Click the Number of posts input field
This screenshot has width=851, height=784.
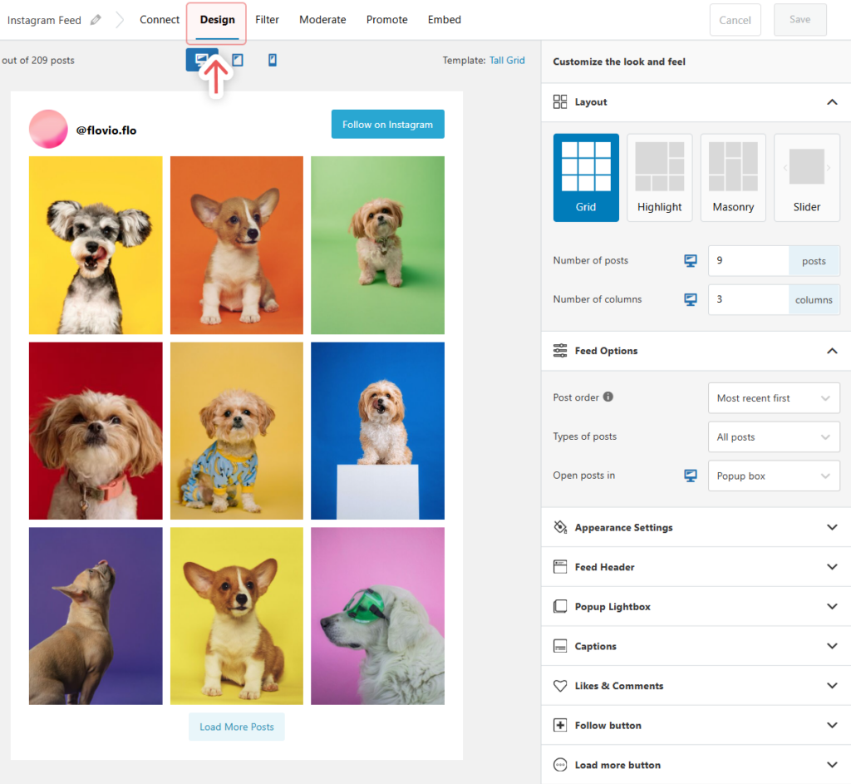(748, 260)
